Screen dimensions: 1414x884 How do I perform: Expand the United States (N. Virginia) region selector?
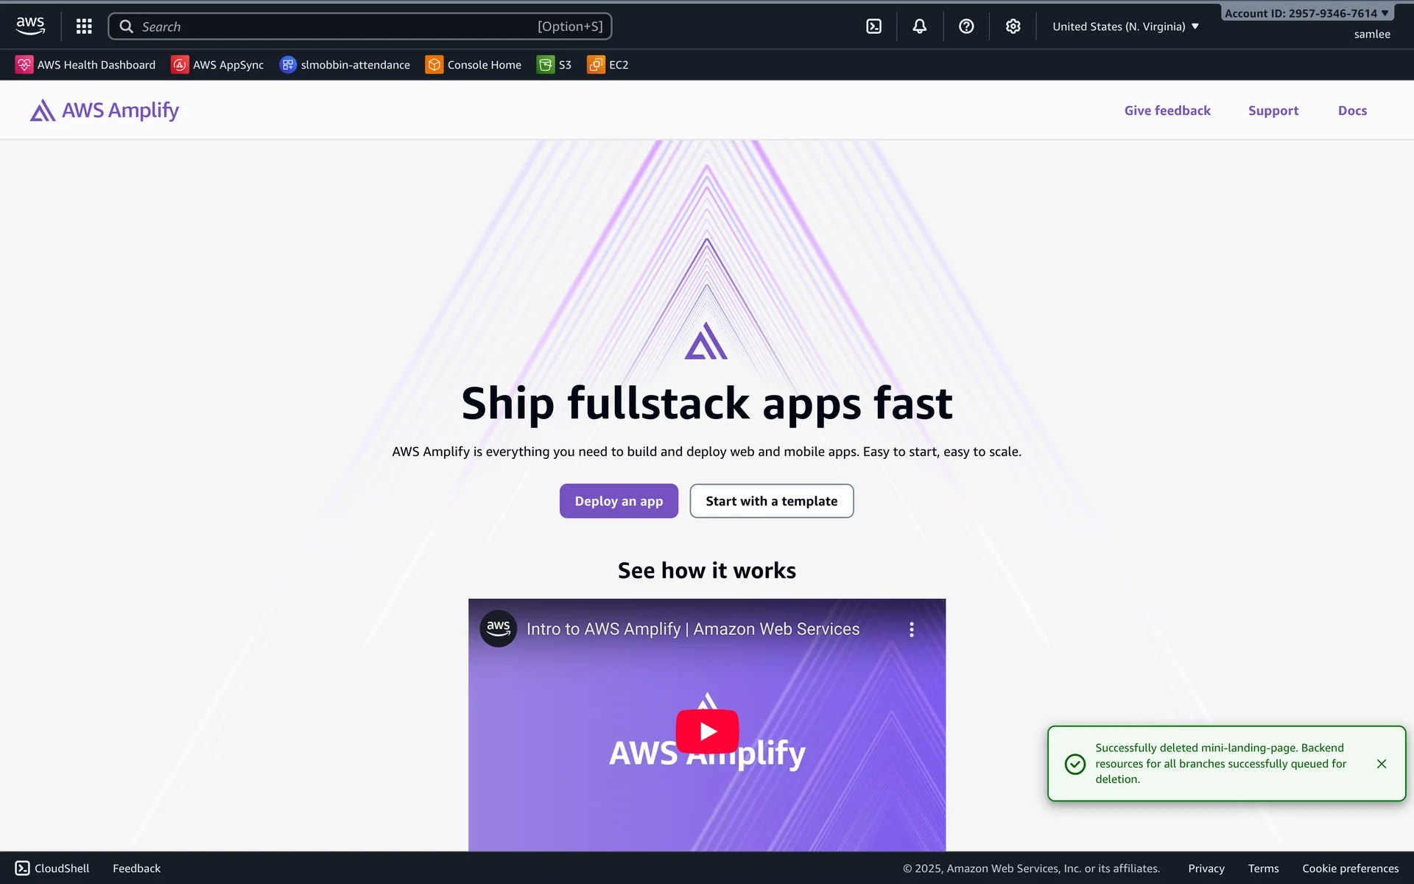(1125, 27)
